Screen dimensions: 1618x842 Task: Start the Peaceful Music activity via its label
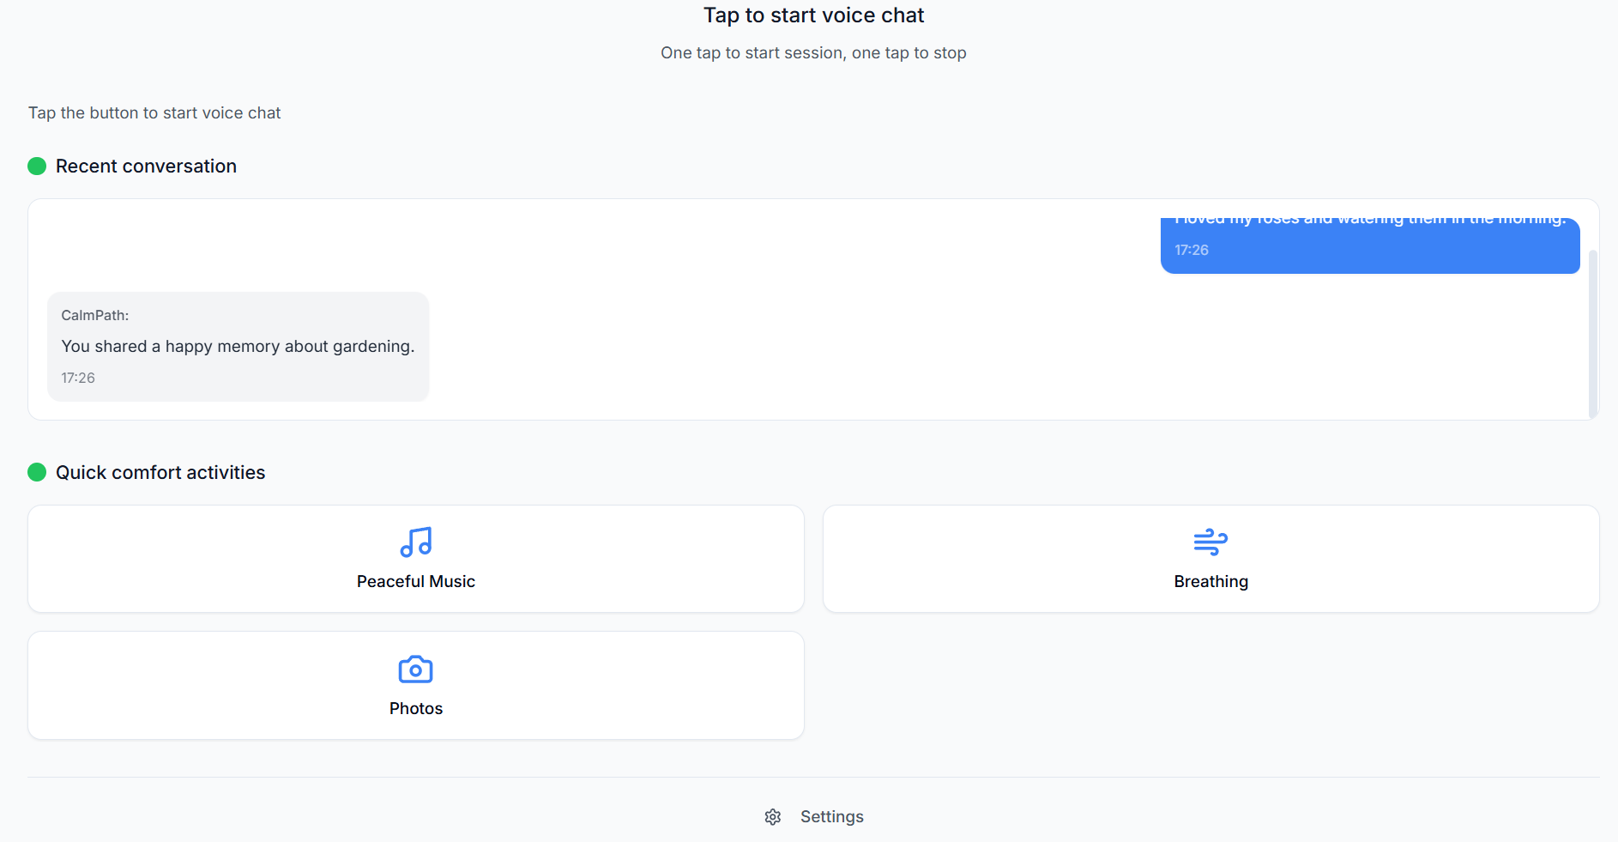coord(416,582)
